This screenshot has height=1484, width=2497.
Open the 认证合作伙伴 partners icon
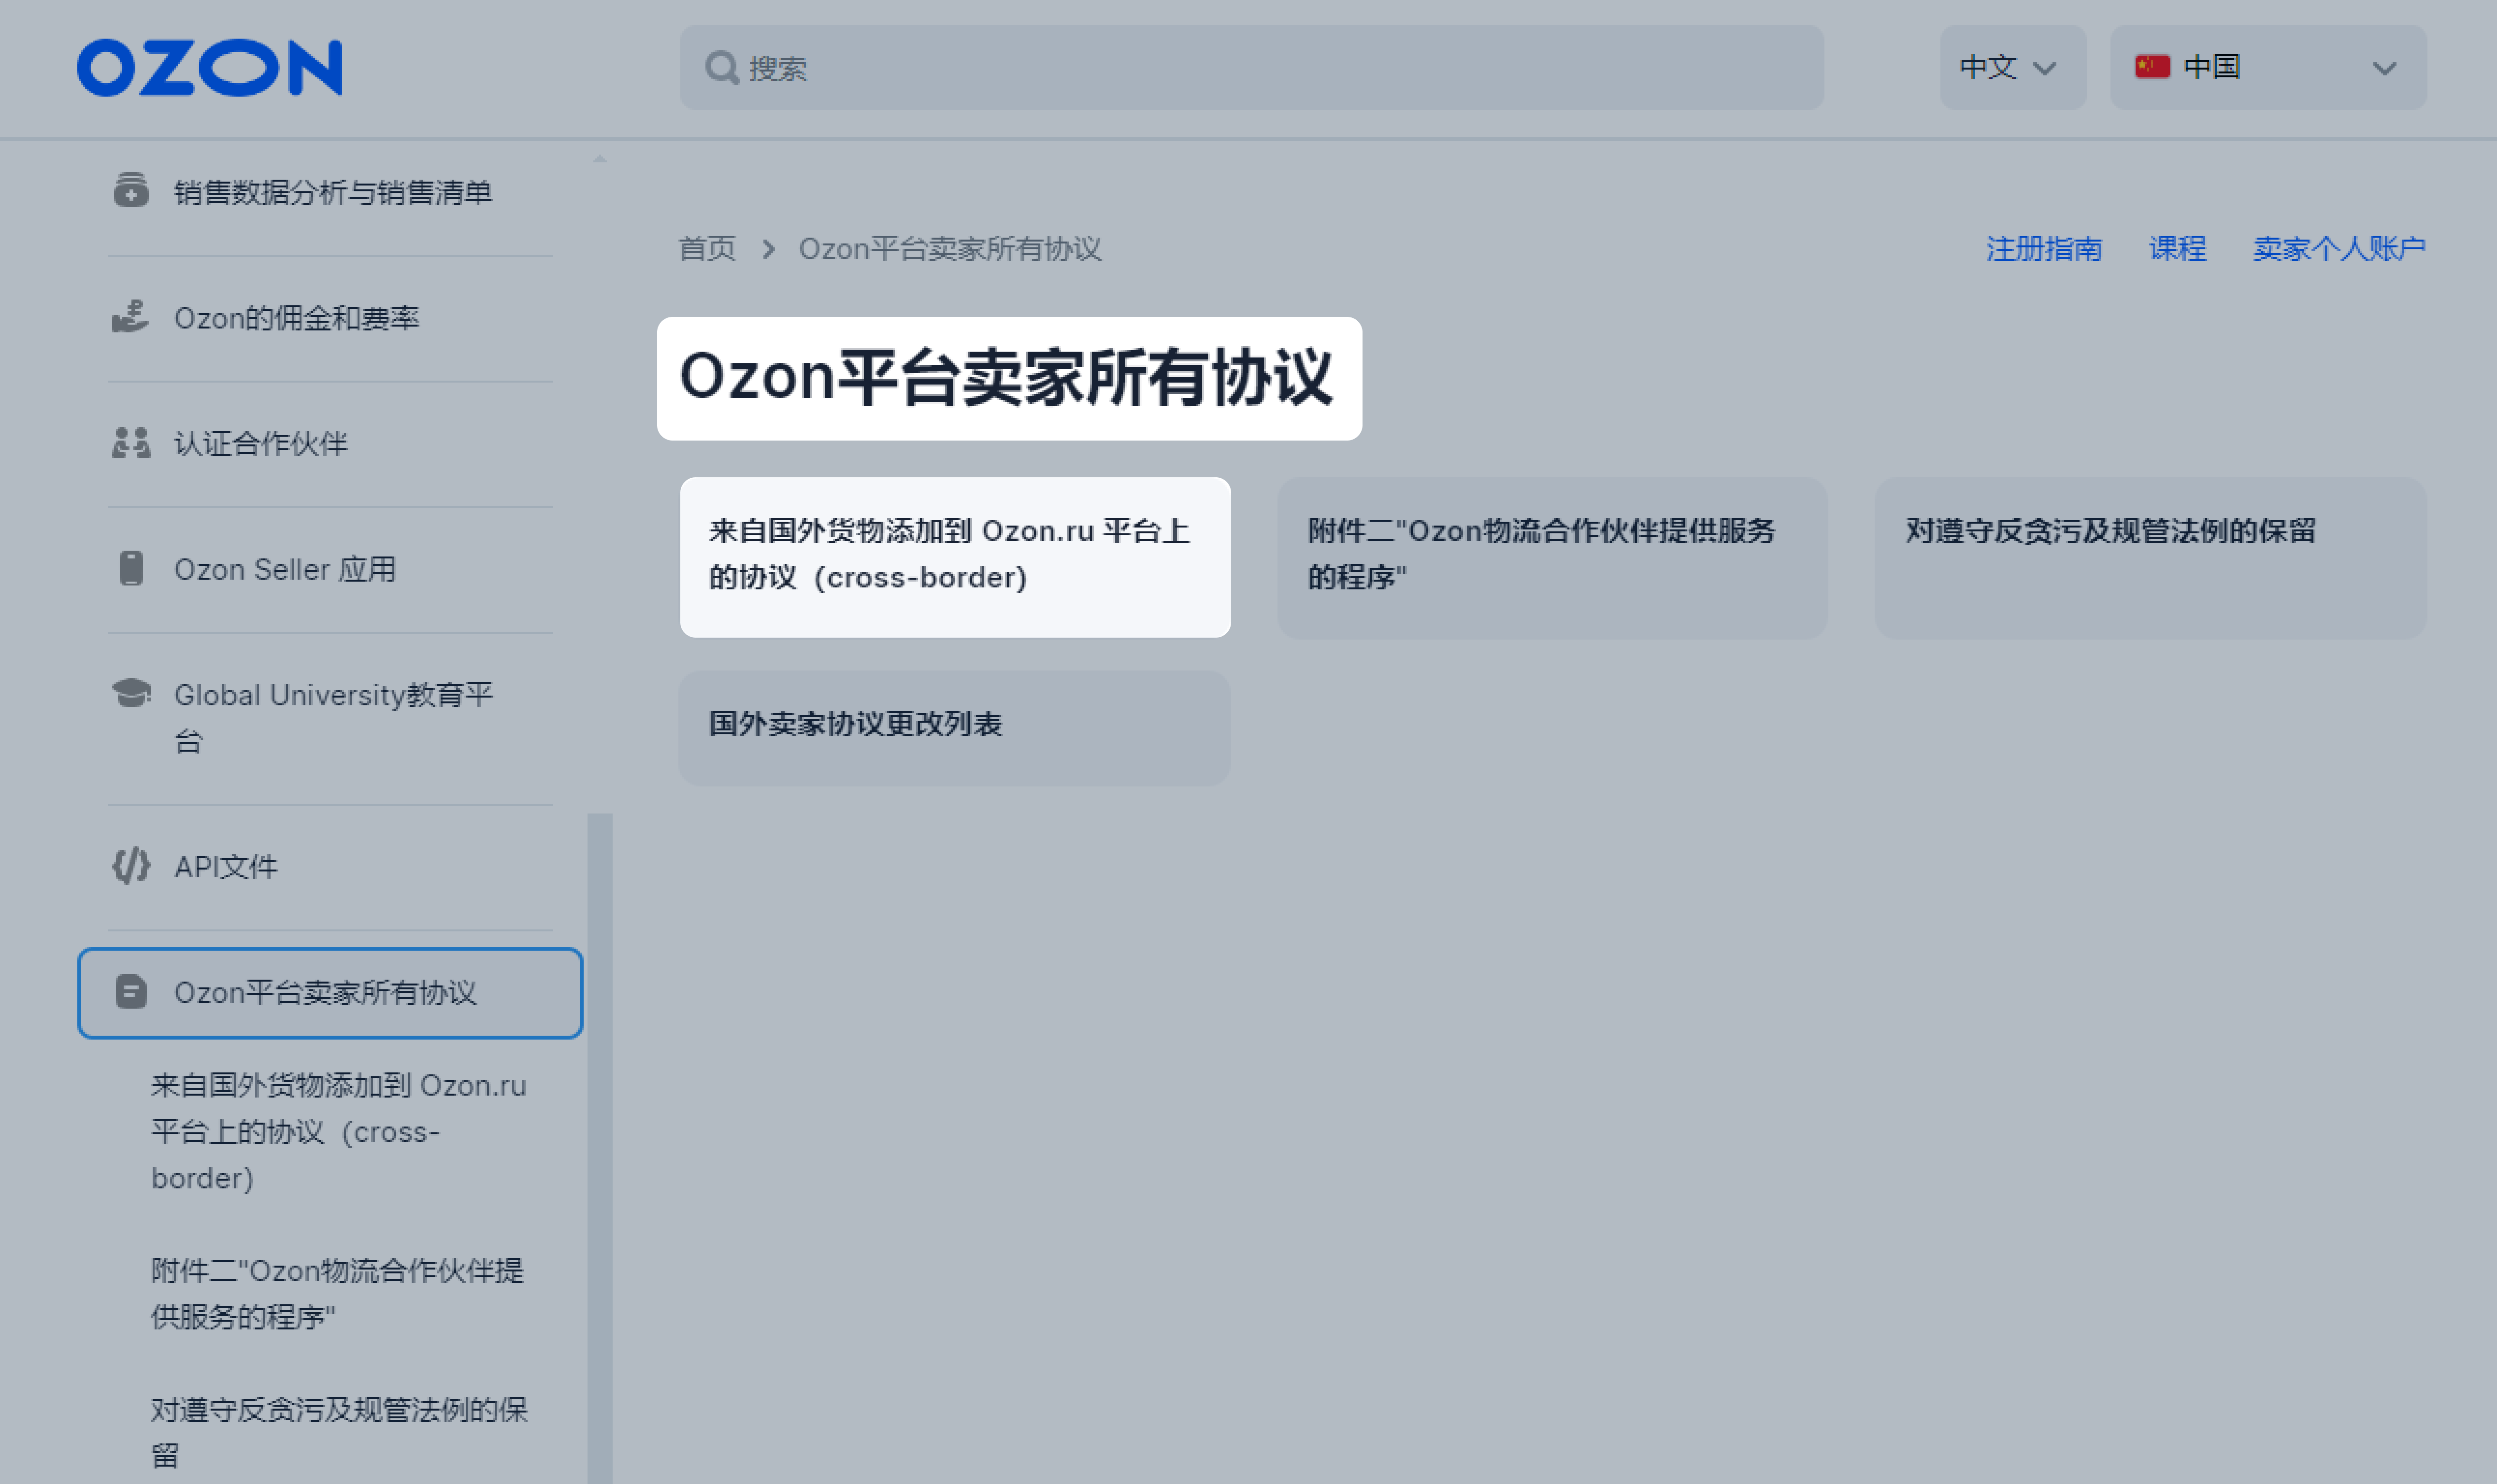pyautogui.click(x=131, y=442)
